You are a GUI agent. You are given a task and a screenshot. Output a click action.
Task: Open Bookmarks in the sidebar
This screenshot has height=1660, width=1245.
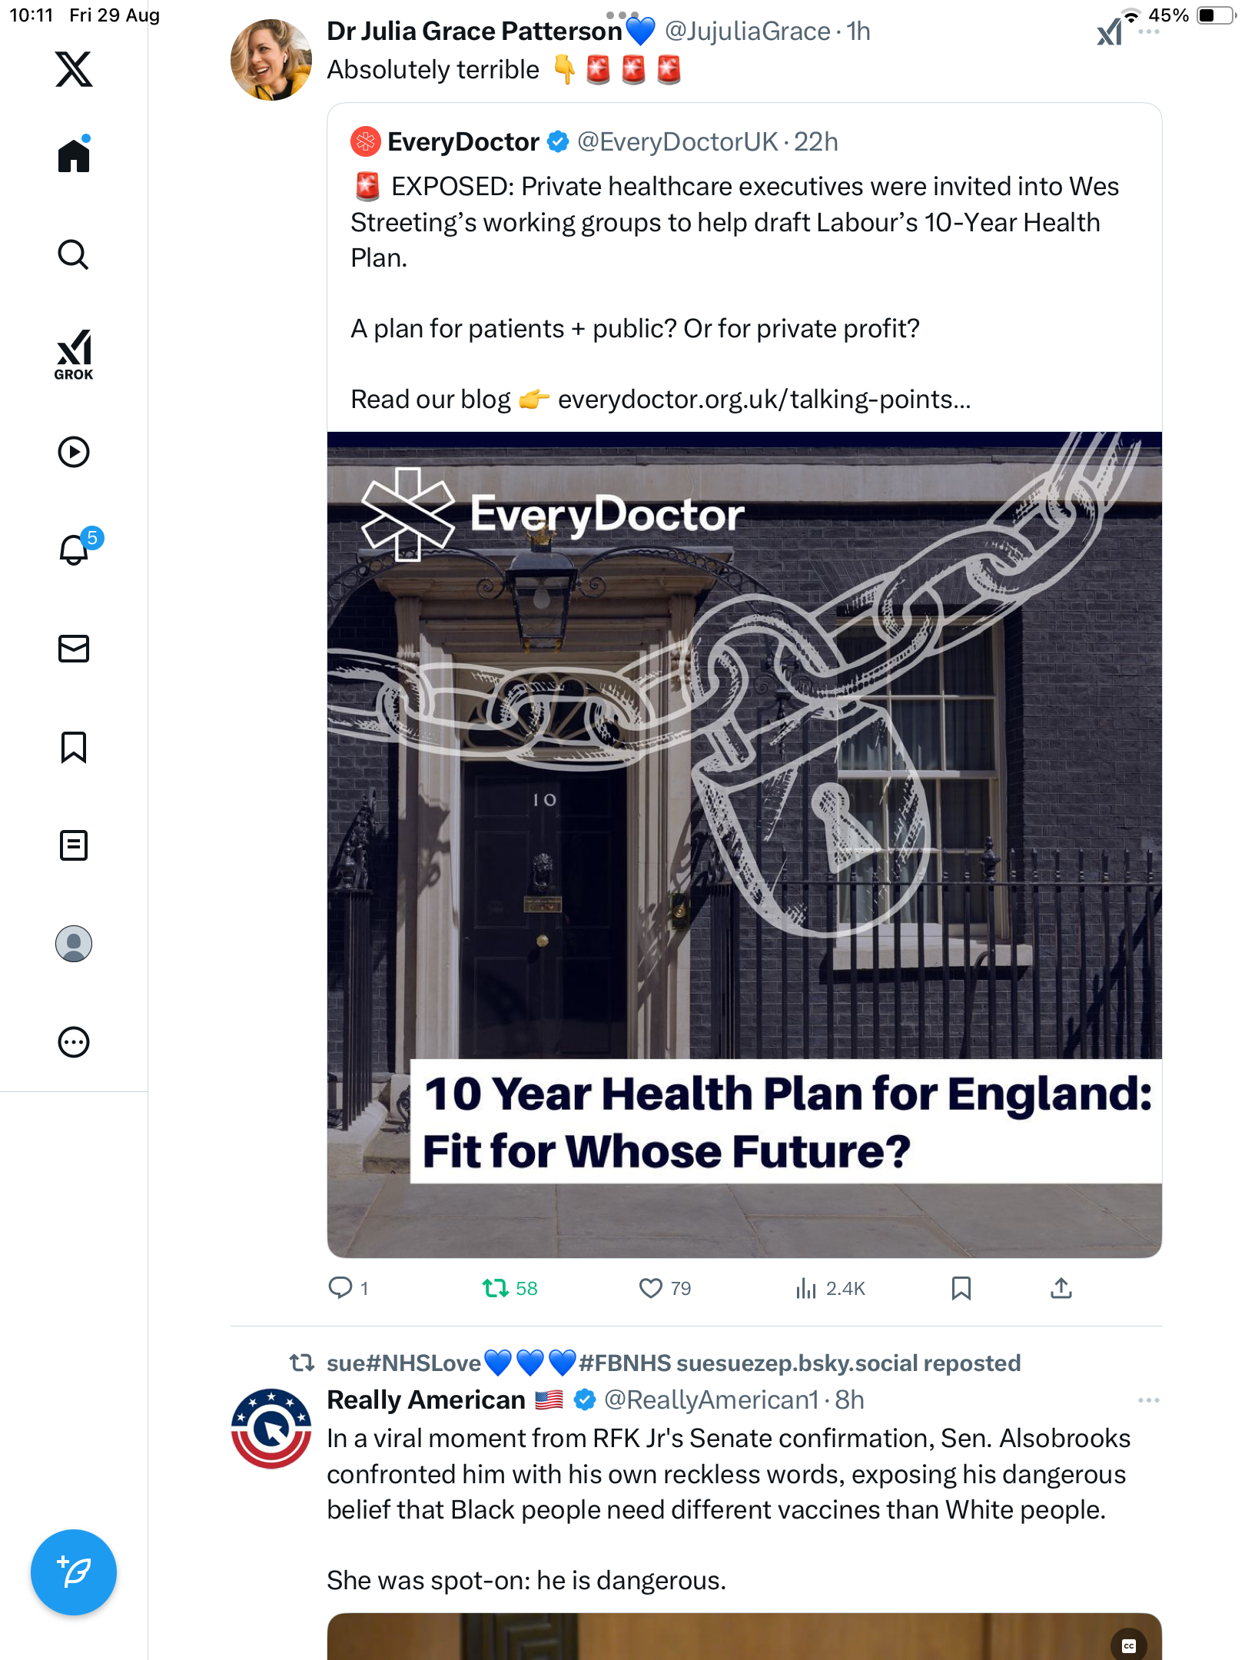pyautogui.click(x=74, y=747)
